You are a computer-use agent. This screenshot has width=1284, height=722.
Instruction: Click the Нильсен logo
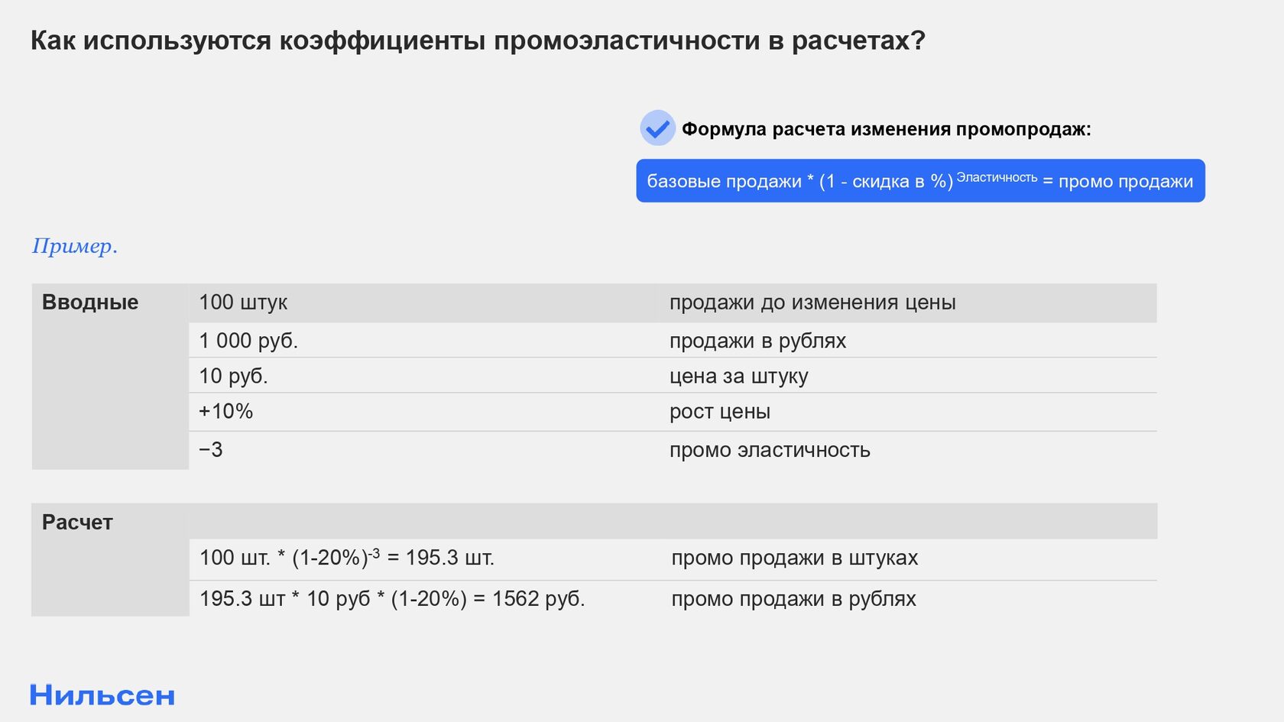(102, 695)
